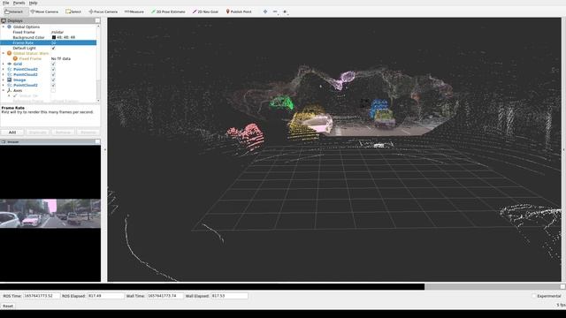Click the Axes display icon
This screenshot has width=566, height=318.
[x=10, y=90]
